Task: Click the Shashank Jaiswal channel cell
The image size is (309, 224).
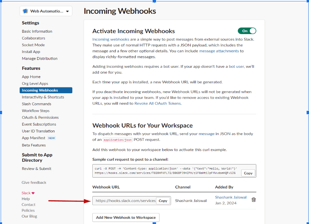Action: tap(191, 201)
